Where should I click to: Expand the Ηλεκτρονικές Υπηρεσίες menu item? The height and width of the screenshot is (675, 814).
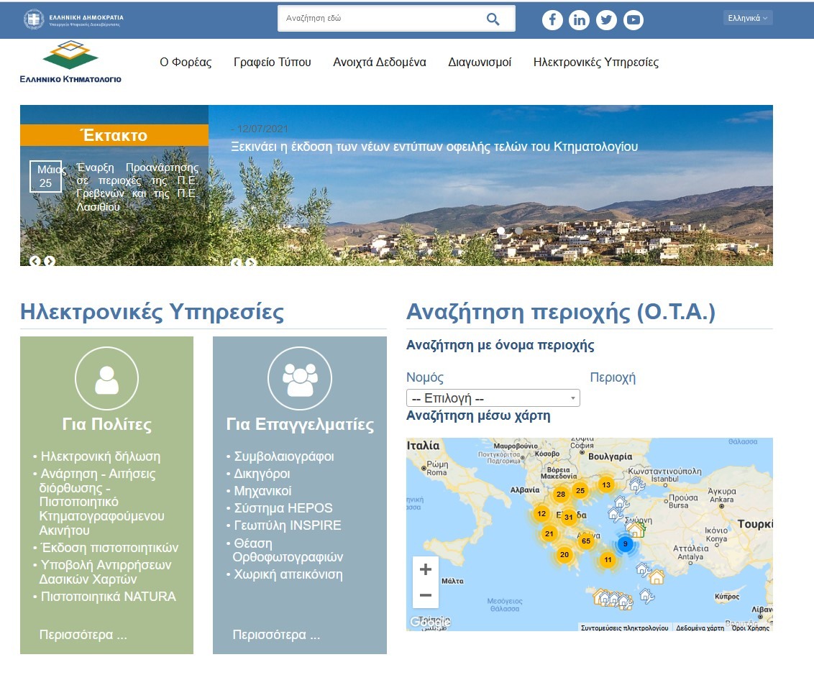(x=596, y=63)
